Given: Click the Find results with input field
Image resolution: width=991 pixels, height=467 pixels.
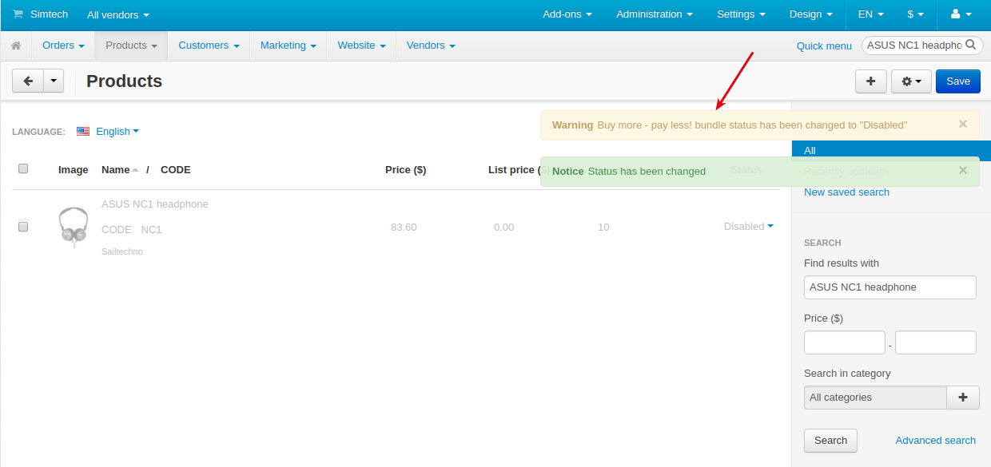Looking at the screenshot, I should [x=890, y=287].
